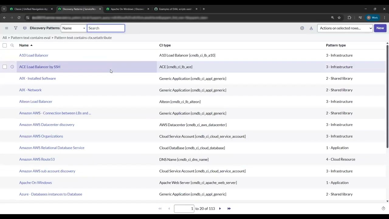This screenshot has height=219, width=389.
Task: Open the Name search field dropdown
Action: (x=73, y=28)
